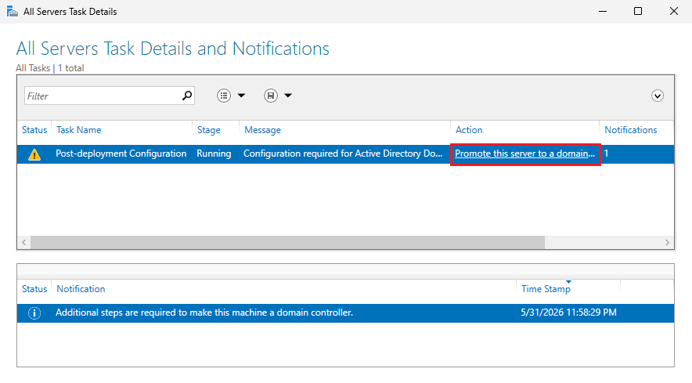Image resolution: width=692 pixels, height=383 pixels.
Task: Click the scrollbar right arrow
Action: (x=667, y=242)
